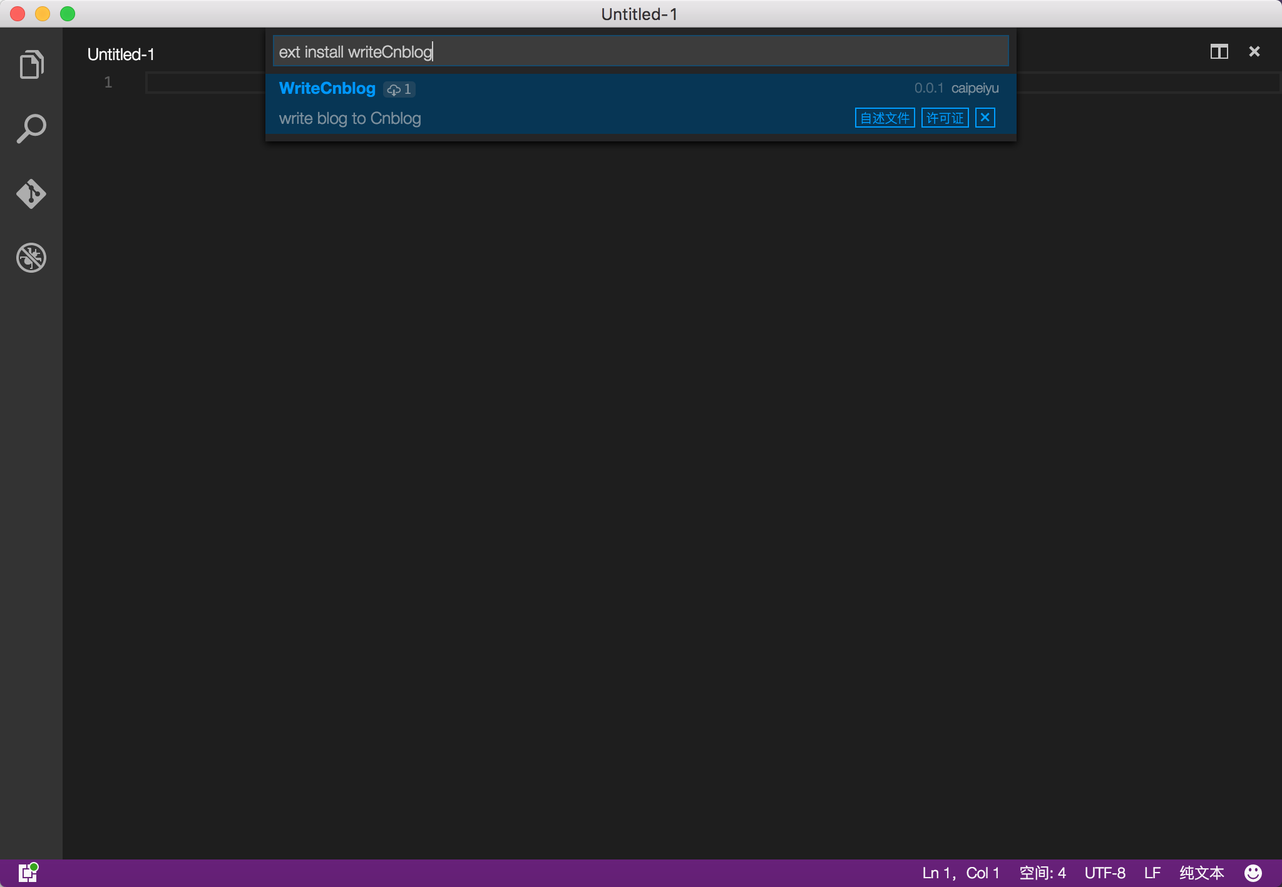Click the X button on WriteCnblog row
This screenshot has height=887, width=1282.
985,118
